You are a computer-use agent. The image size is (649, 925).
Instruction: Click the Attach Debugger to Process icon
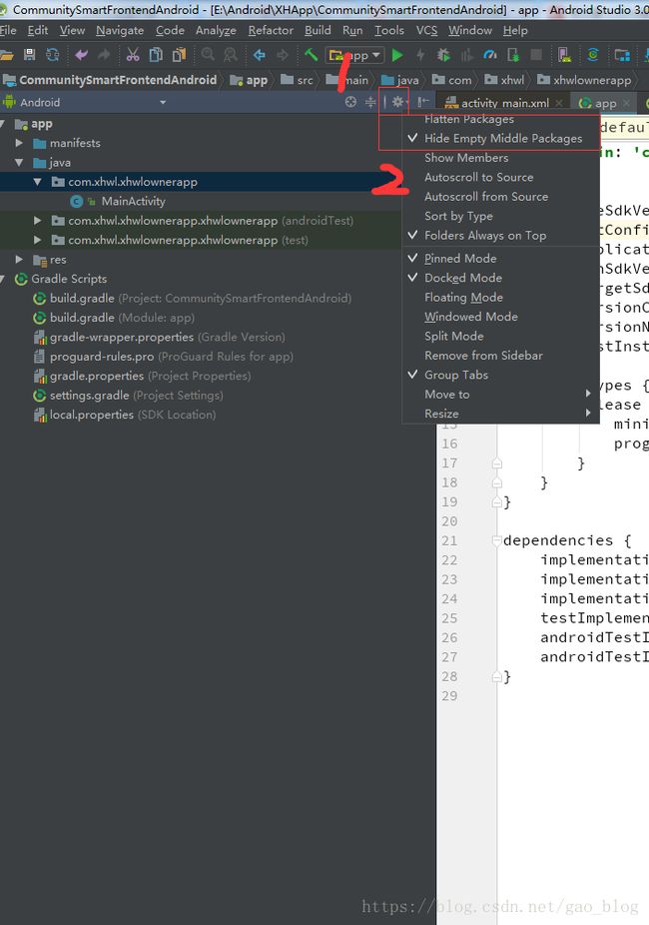pos(513,55)
